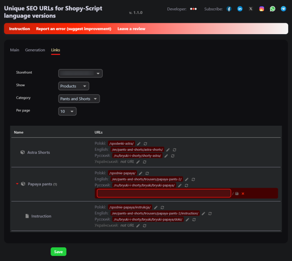Regenerate Polski URL /spodenki-astra/
292x261 pixels.
[145, 144]
